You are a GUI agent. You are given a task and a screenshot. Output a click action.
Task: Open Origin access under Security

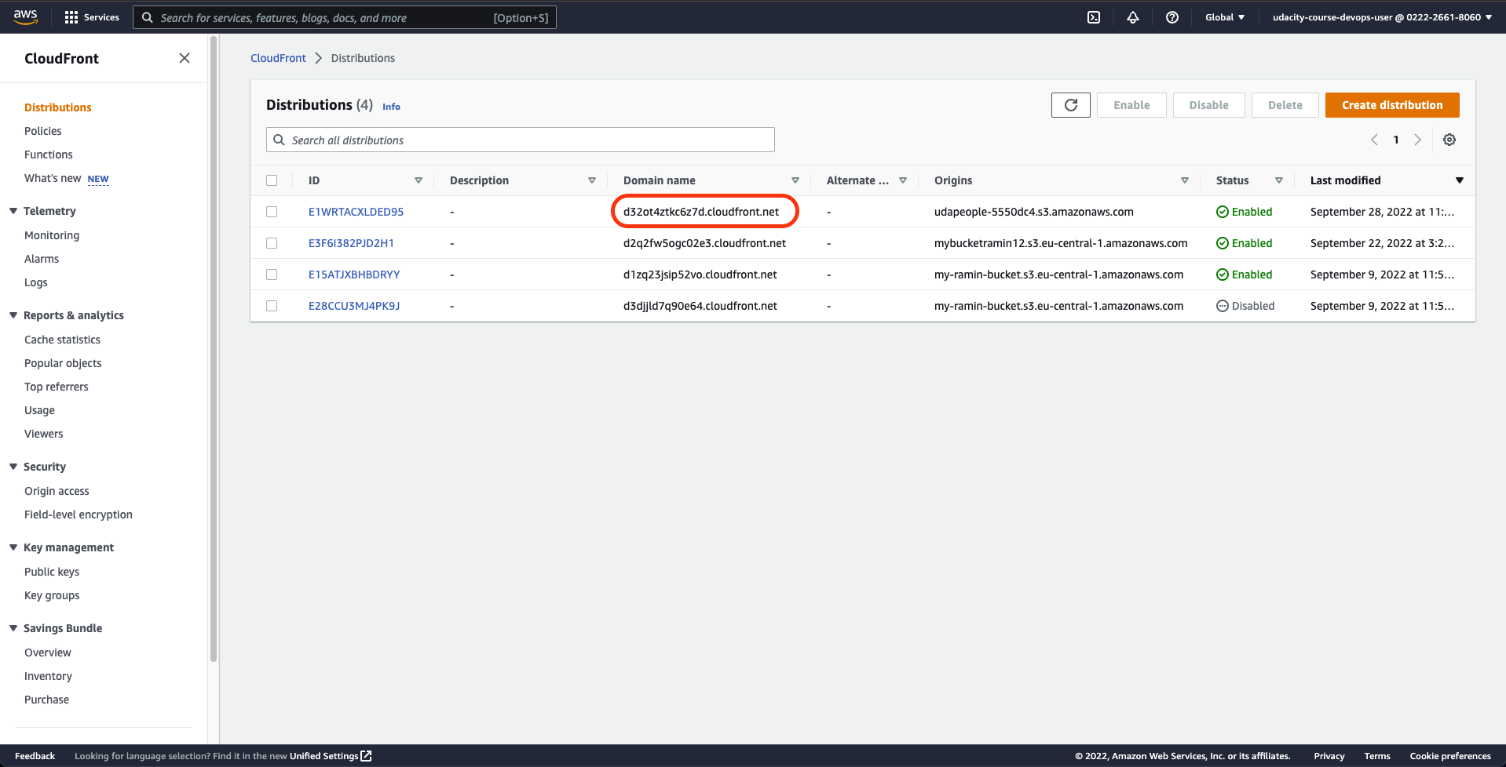(57, 491)
